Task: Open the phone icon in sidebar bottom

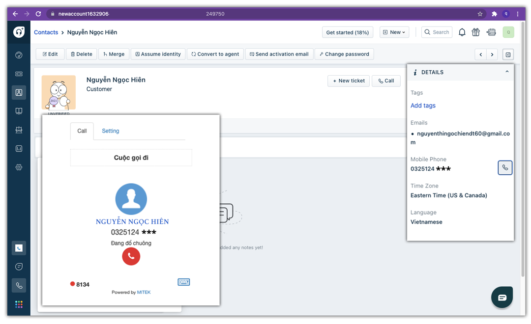Action: pos(19,285)
